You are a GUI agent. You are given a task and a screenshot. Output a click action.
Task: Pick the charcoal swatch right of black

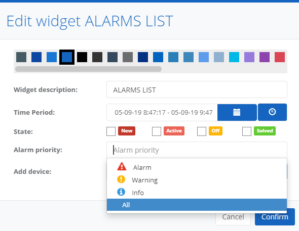click(97, 57)
